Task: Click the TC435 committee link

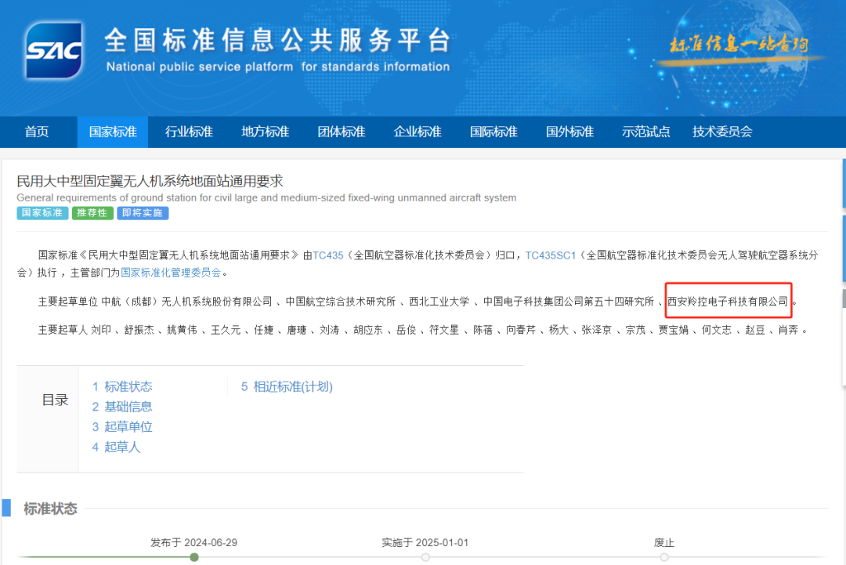Action: (x=328, y=255)
